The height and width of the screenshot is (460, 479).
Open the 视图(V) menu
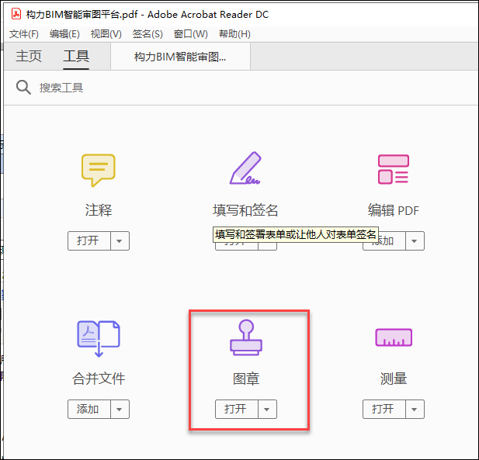tap(106, 34)
